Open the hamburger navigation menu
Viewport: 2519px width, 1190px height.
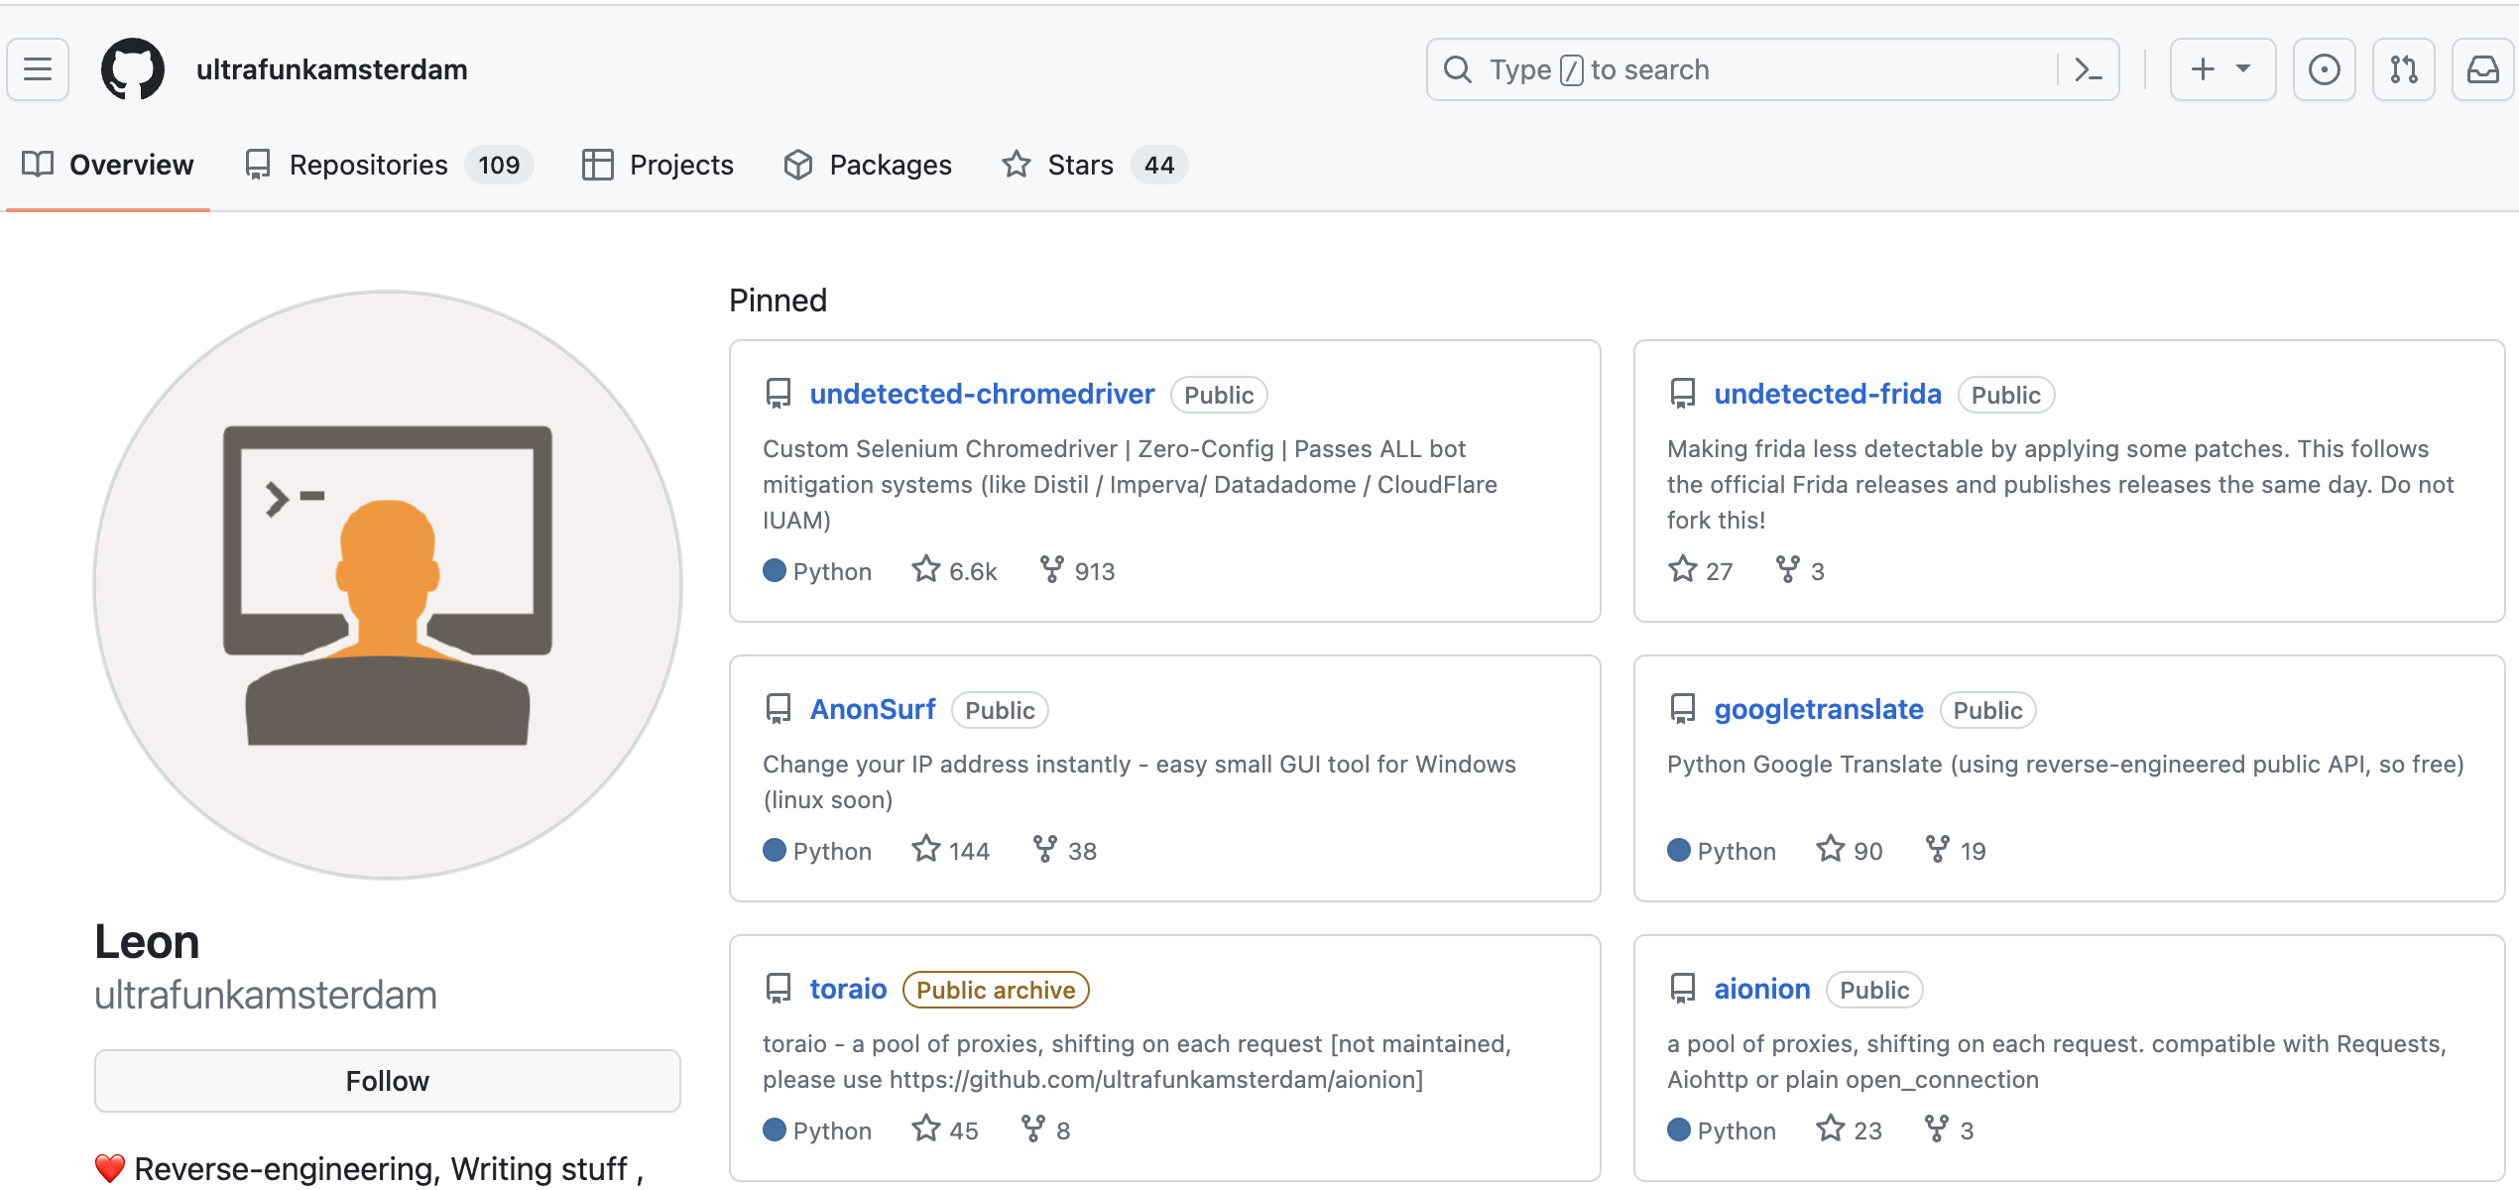pyautogui.click(x=38, y=69)
